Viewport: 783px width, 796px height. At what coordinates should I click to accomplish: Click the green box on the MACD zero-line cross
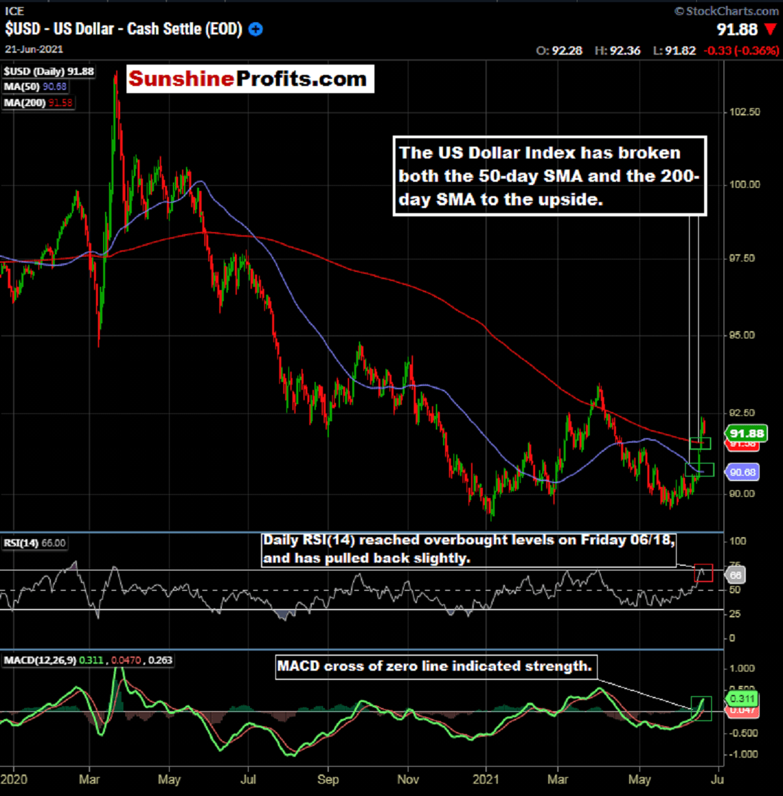(701, 709)
